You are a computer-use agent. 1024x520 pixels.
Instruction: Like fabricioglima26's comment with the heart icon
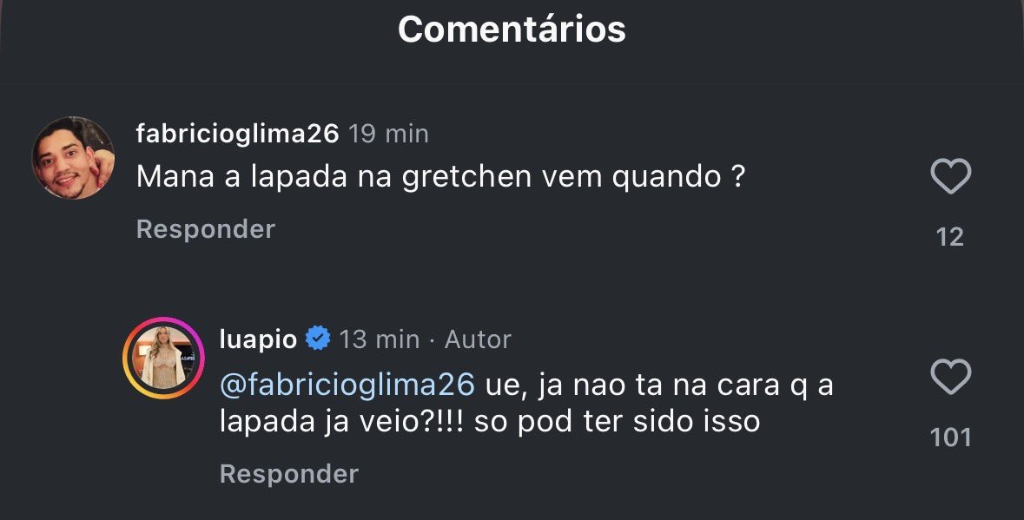click(x=950, y=177)
